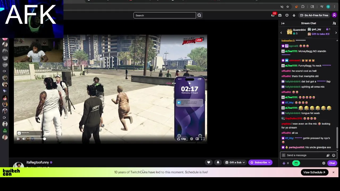Image resolution: width=340 pixels, height=191 pixels.
Task: Click Go Ad-Free for Free button
Action: click(314, 15)
